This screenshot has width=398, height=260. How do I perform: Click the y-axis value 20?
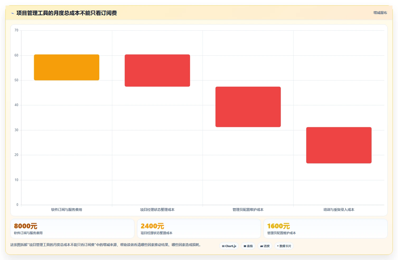16,155
